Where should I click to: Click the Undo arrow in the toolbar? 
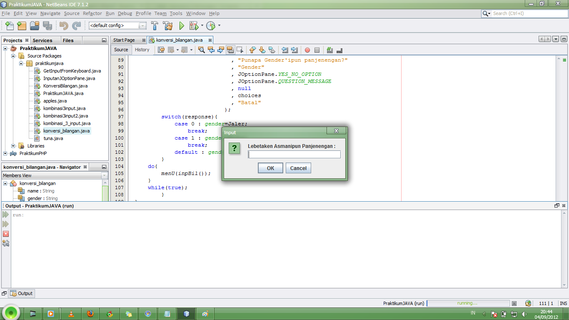(x=64, y=25)
